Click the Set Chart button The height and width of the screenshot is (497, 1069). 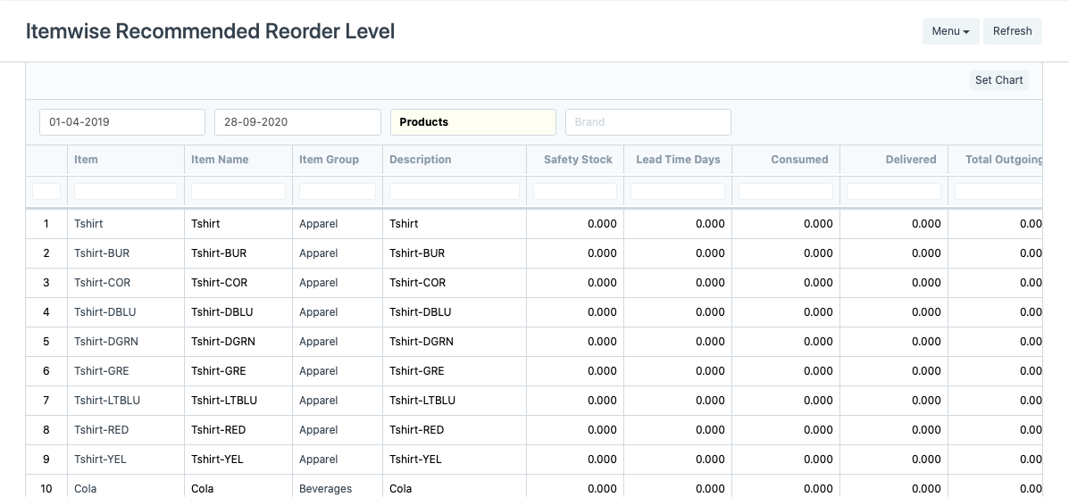[x=998, y=80]
